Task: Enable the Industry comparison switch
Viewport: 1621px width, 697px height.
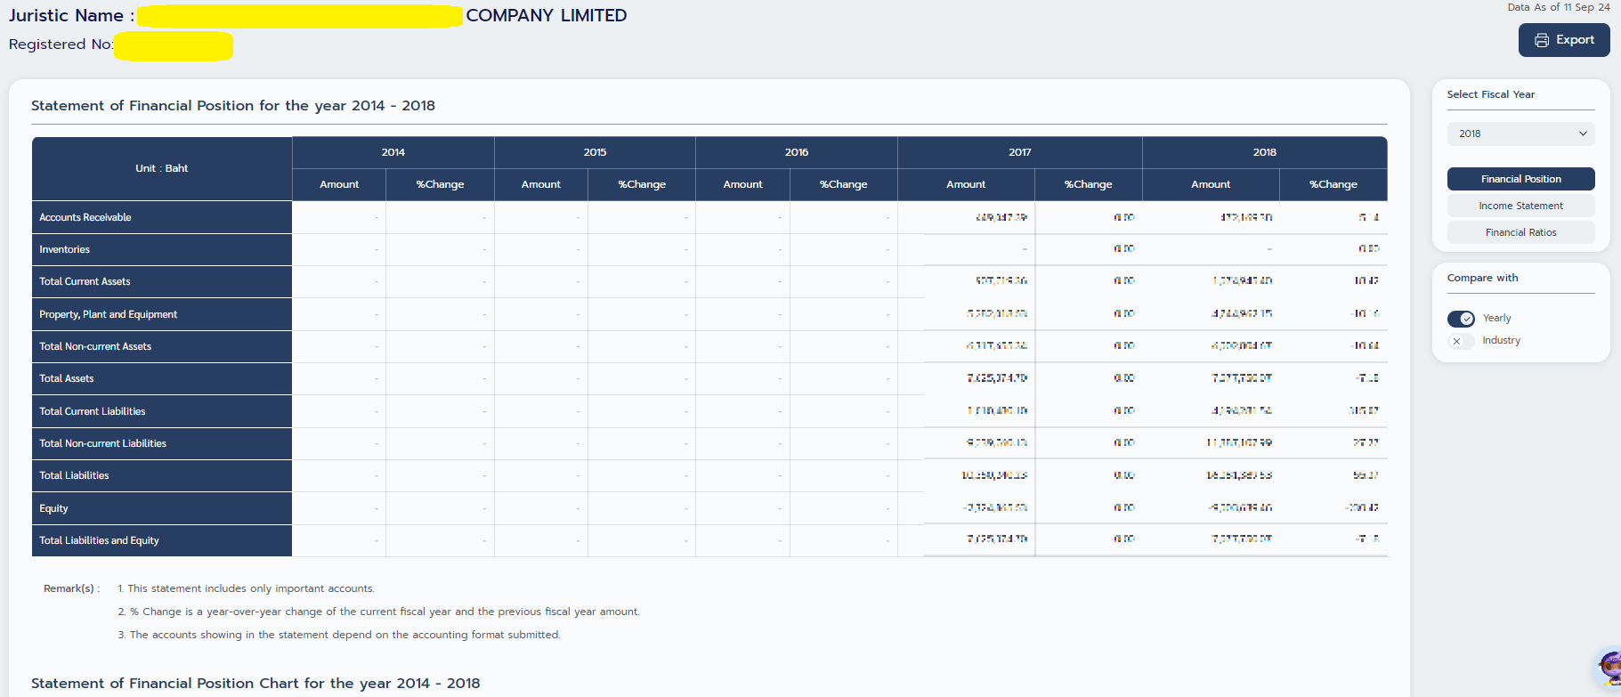Action: [x=1461, y=341]
